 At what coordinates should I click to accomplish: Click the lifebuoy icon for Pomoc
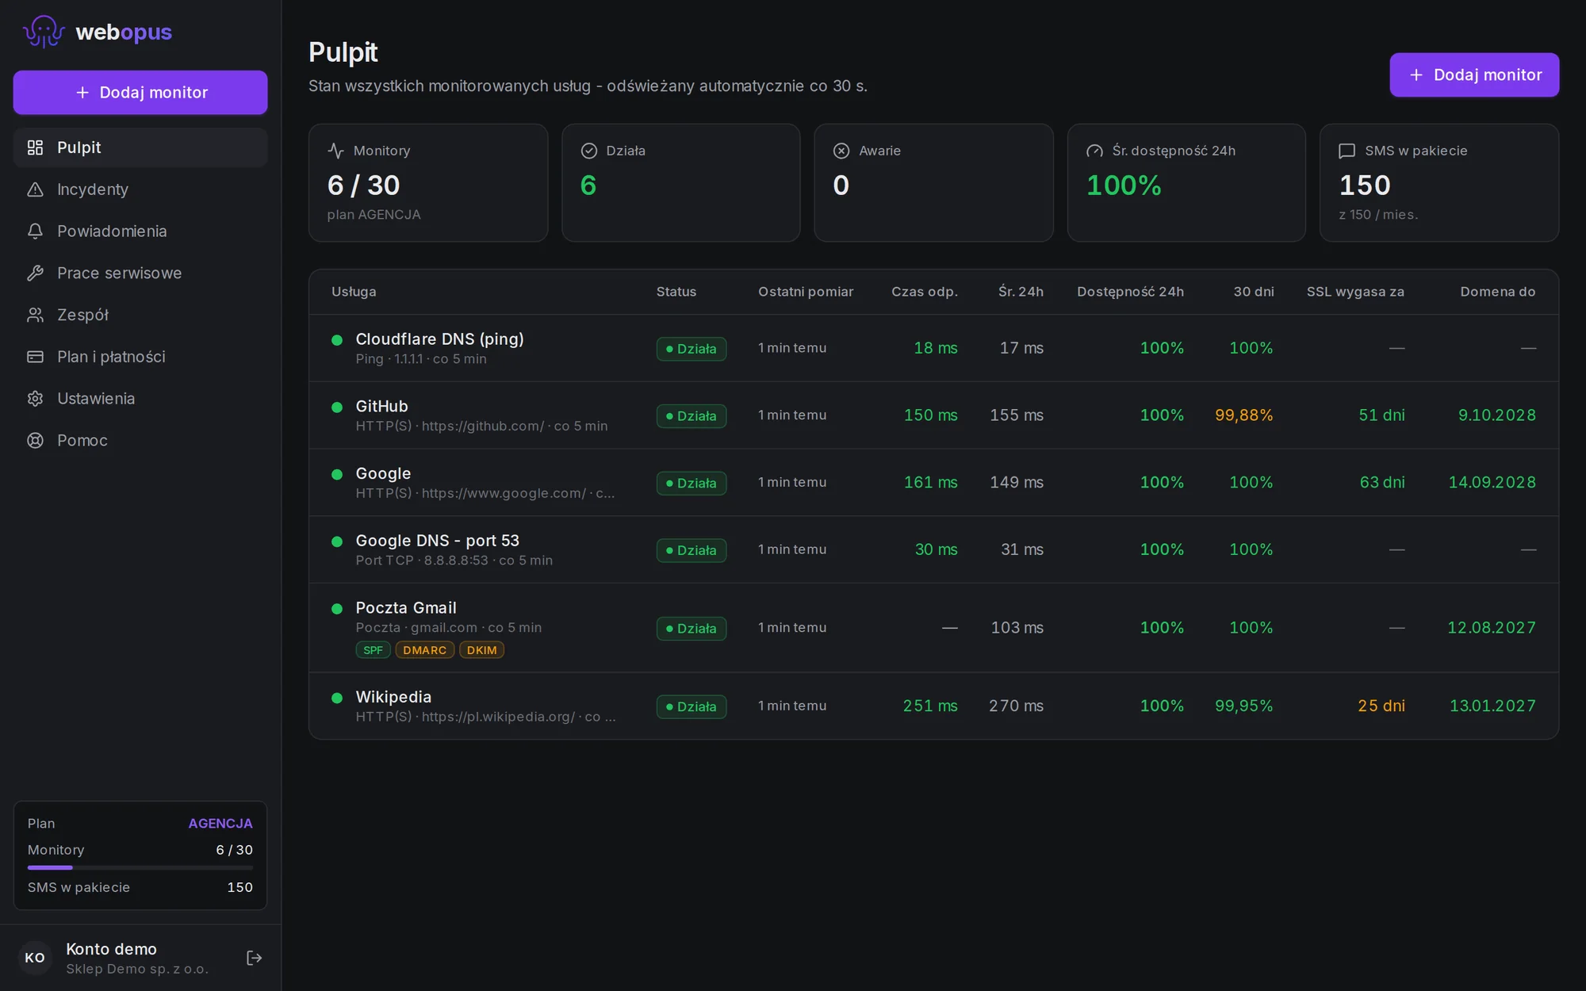(35, 441)
